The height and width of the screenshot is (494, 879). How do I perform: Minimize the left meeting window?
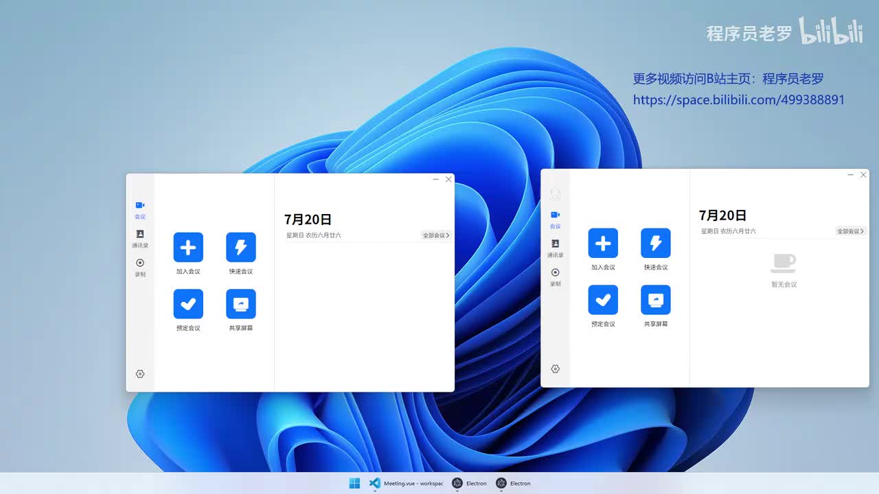[436, 179]
